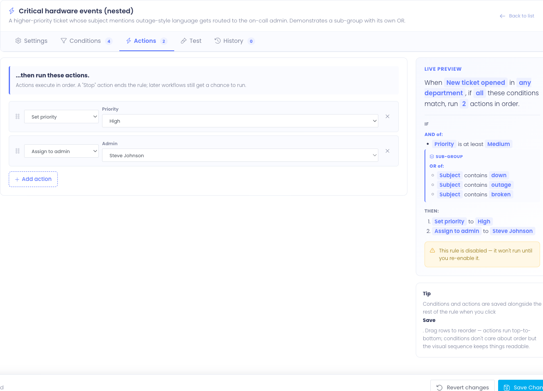Click Subject chip in 'contains broken' row
The image size is (543, 391).
450,194
